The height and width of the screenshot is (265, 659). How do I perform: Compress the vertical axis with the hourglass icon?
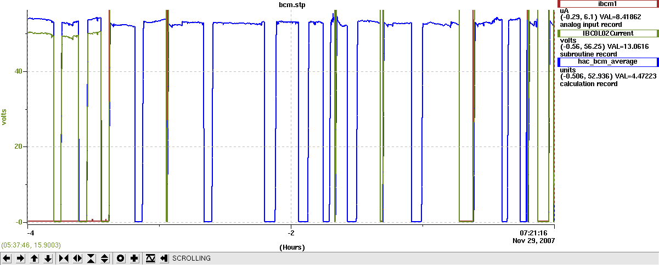91,258
